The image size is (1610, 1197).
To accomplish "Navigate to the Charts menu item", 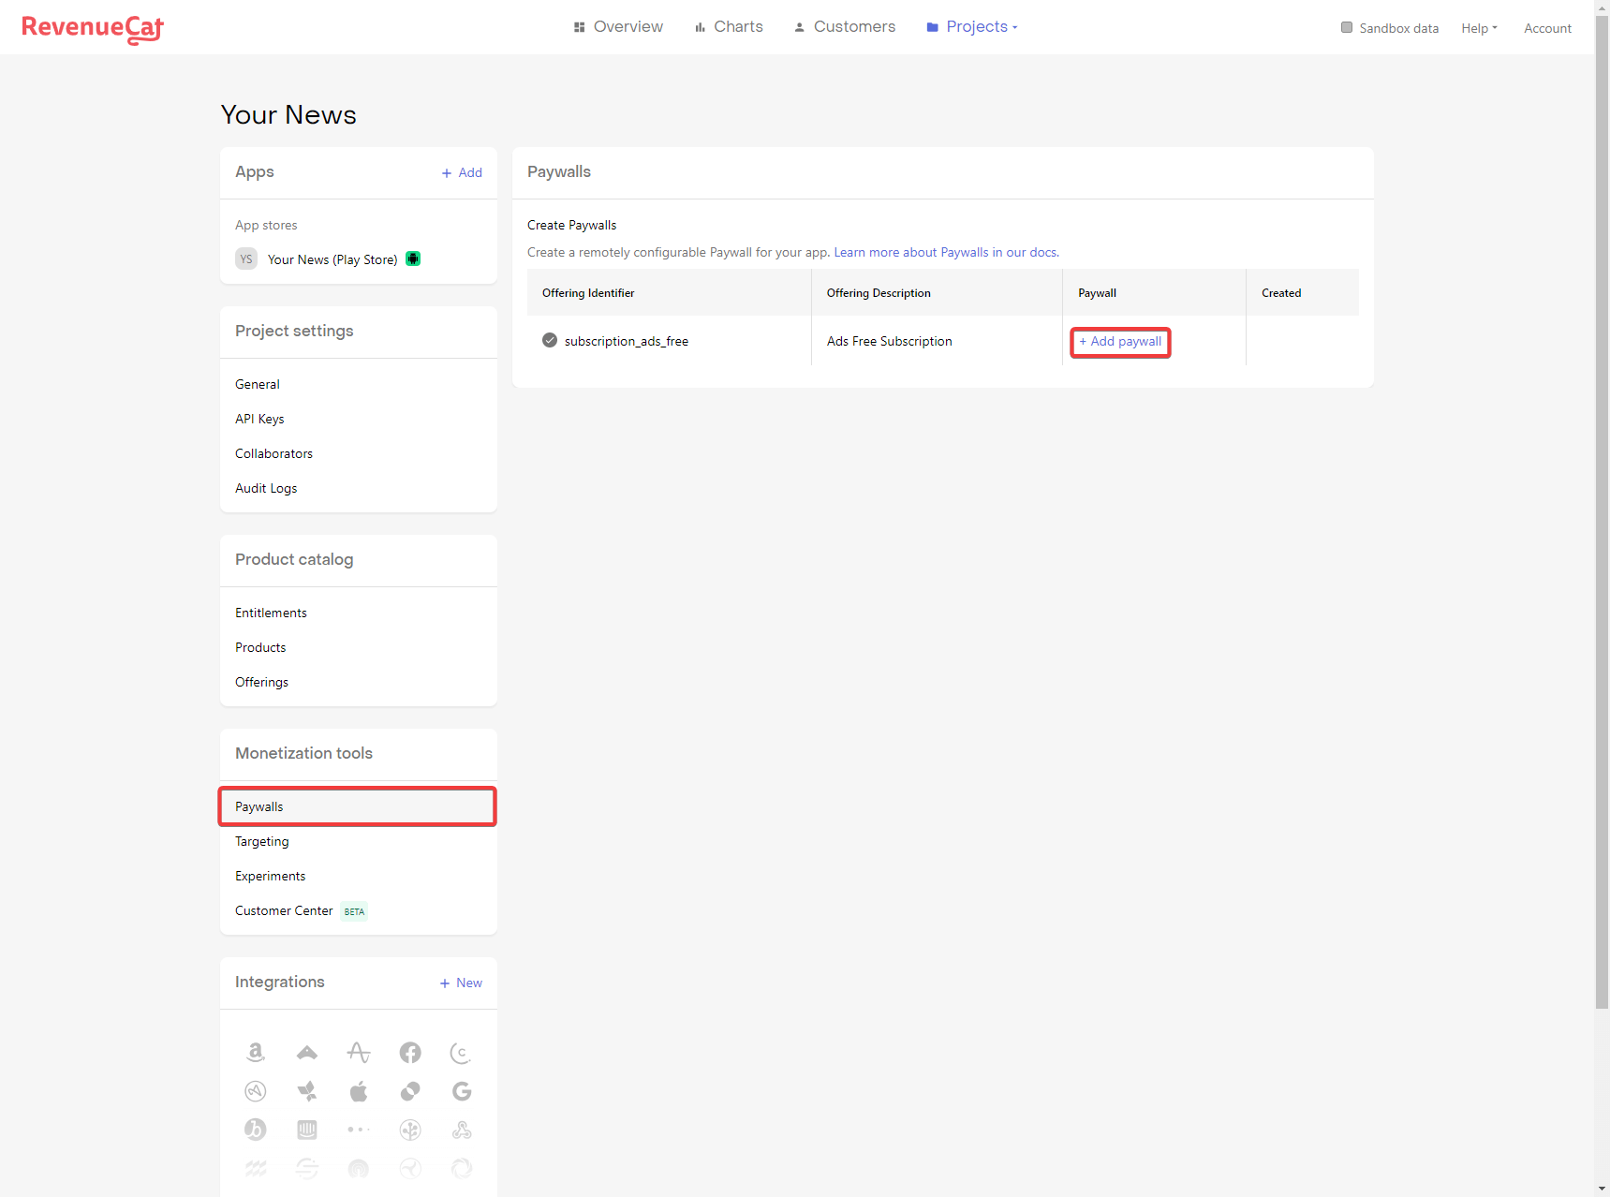I will 738,26.
